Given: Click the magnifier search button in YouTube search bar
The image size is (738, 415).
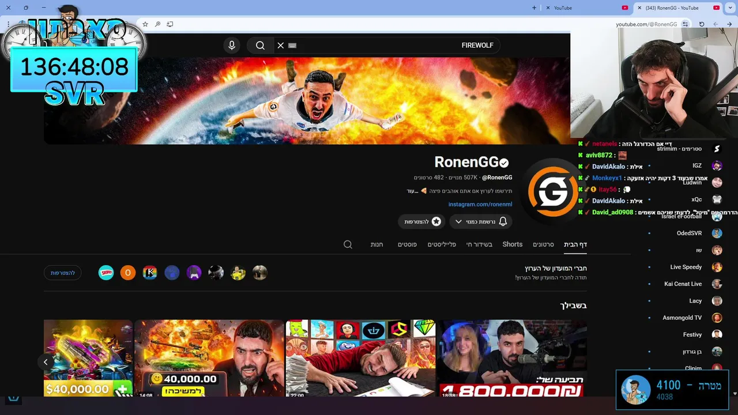Looking at the screenshot, I should click(260, 46).
